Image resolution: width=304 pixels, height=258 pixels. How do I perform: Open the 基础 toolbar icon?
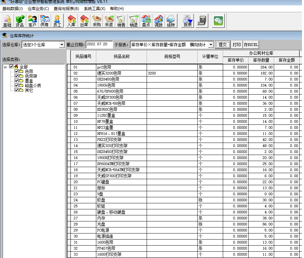pyautogui.click(x=7, y=21)
